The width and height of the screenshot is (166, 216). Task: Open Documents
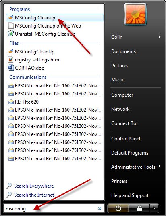click(123, 51)
